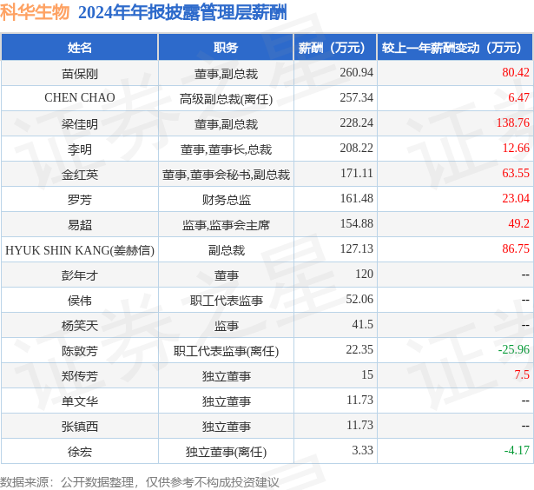Click the change value -25.96

tap(513, 349)
